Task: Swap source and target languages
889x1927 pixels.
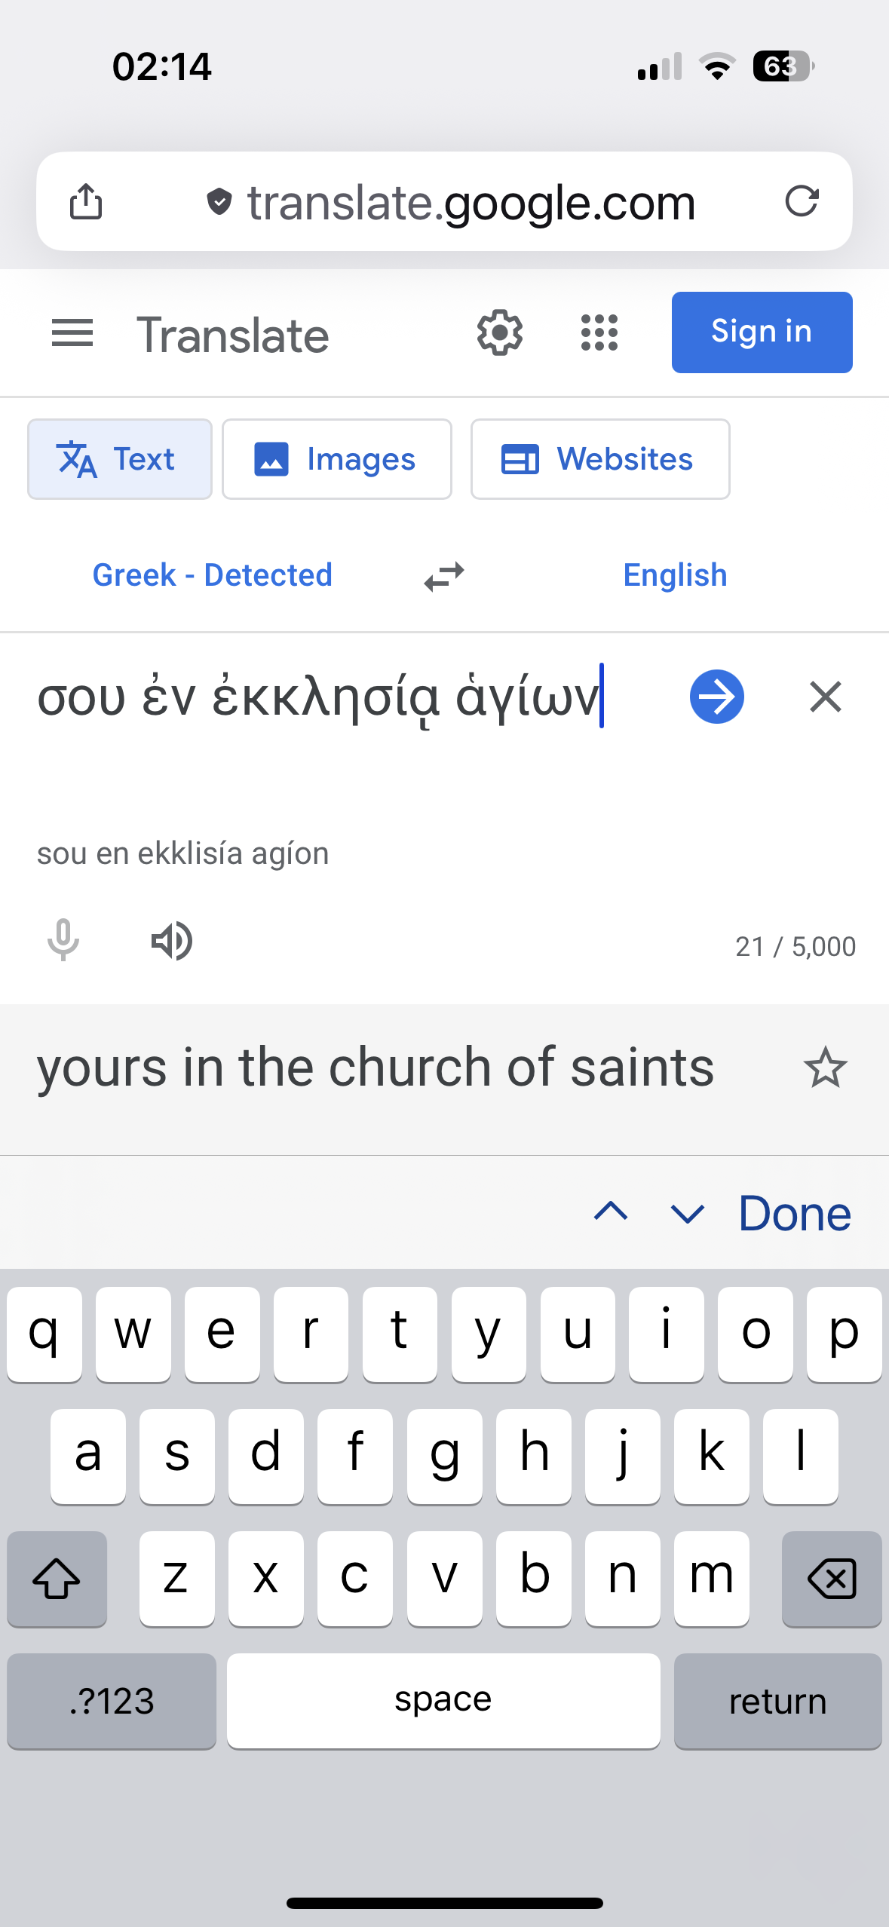Action: [444, 577]
